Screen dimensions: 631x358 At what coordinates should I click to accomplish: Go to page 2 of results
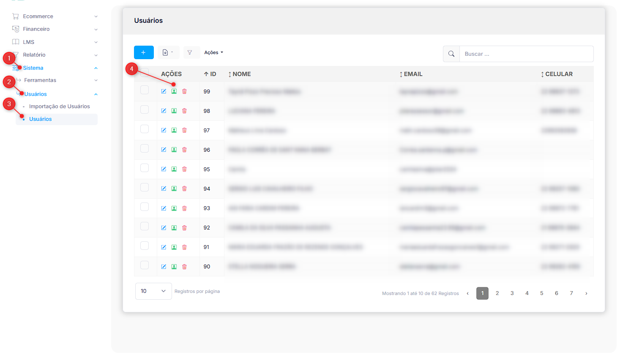(x=497, y=293)
